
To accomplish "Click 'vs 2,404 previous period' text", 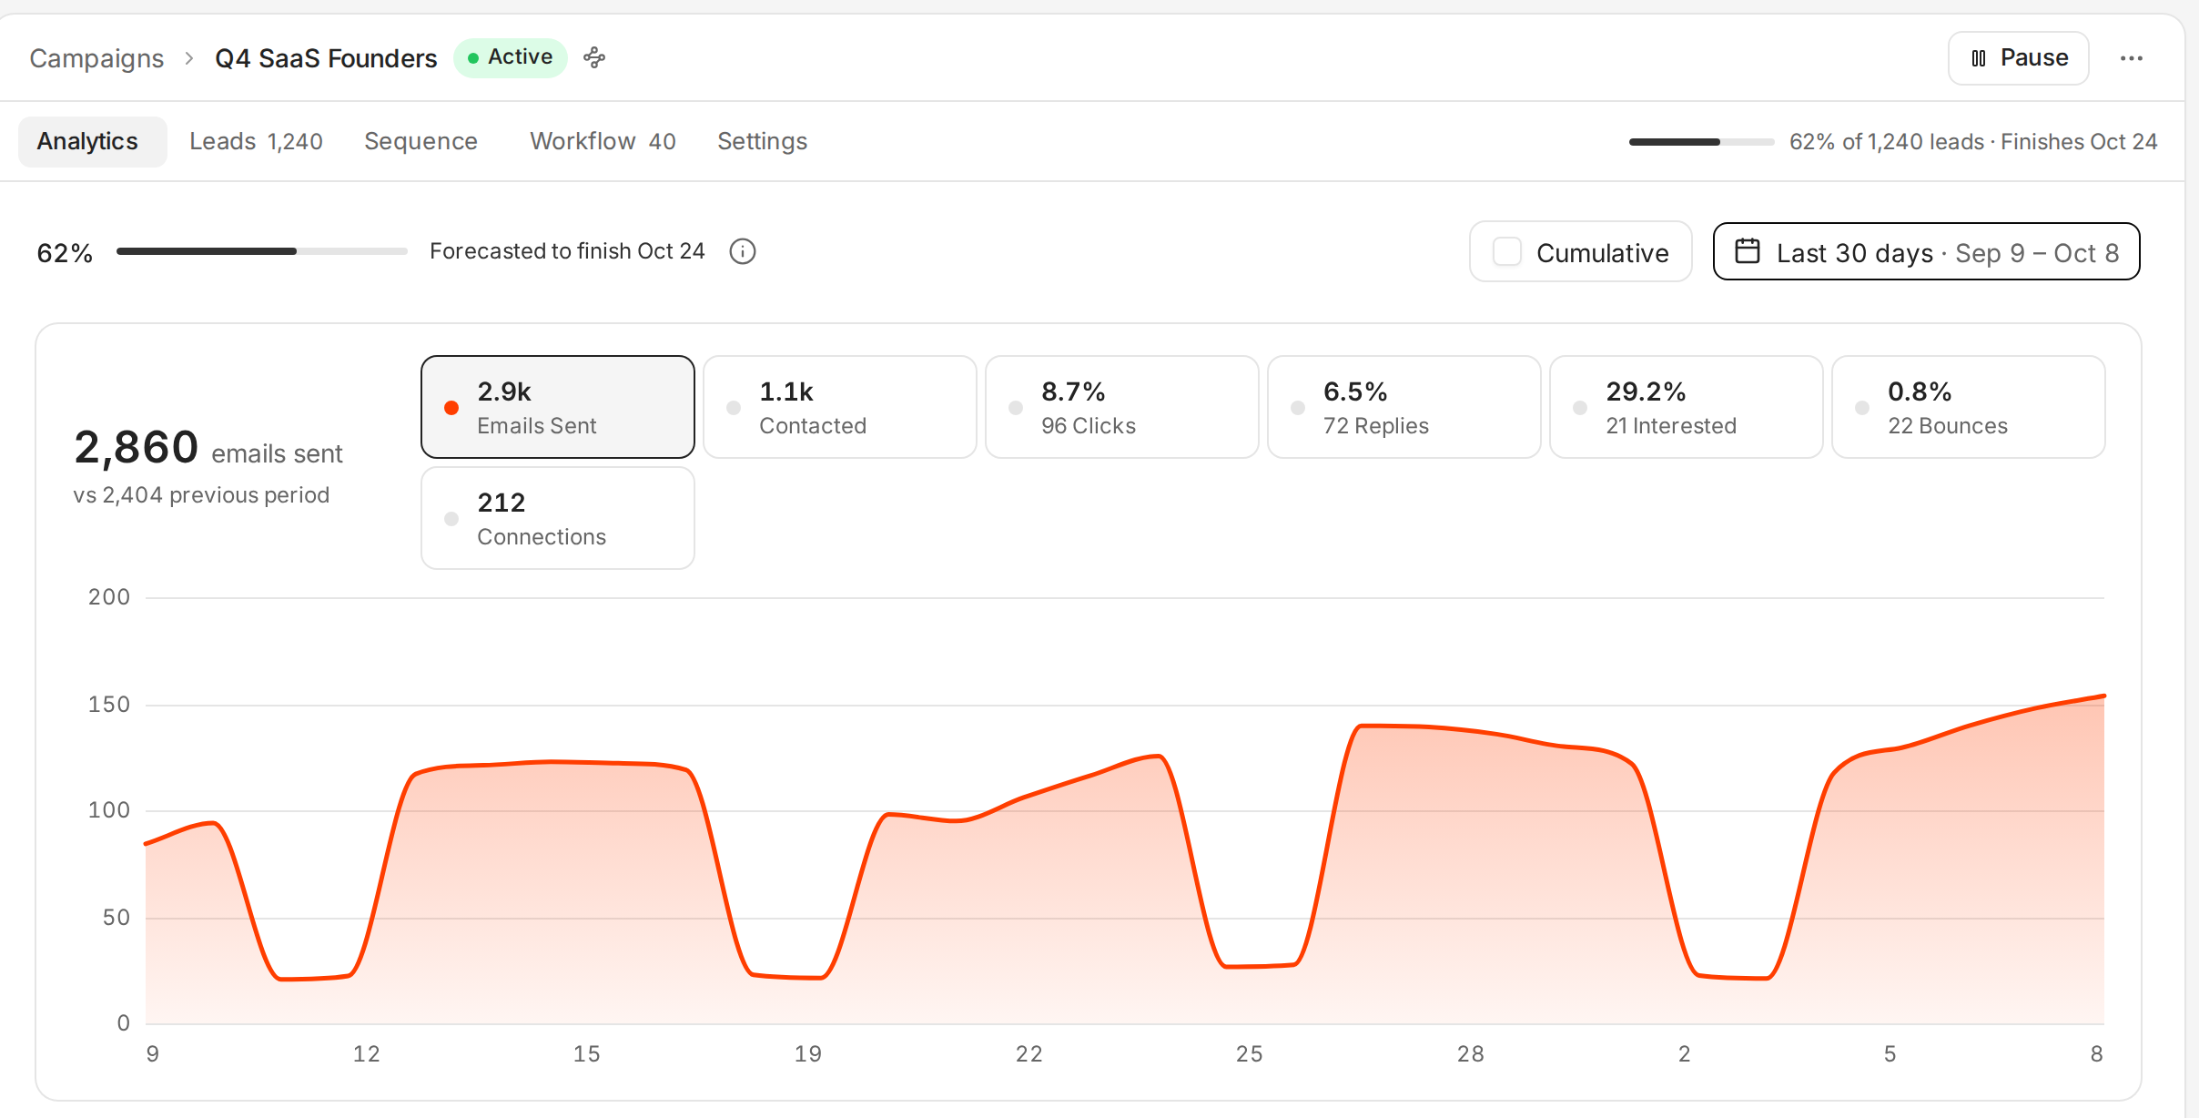I will (201, 495).
